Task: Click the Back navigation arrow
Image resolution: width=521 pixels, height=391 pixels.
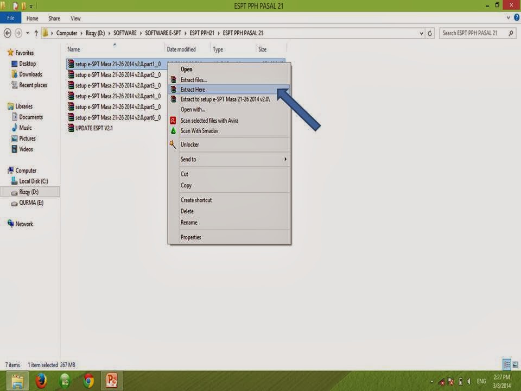Action: tap(7, 33)
